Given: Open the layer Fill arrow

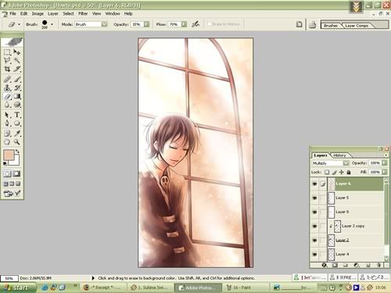Looking at the screenshot, I should click(384, 172).
